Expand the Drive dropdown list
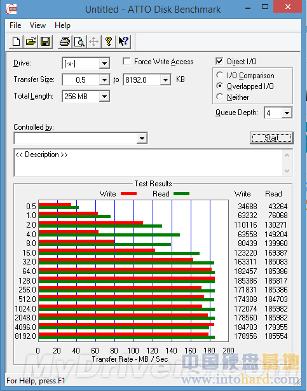This screenshot has height=391, width=307. click(104, 64)
